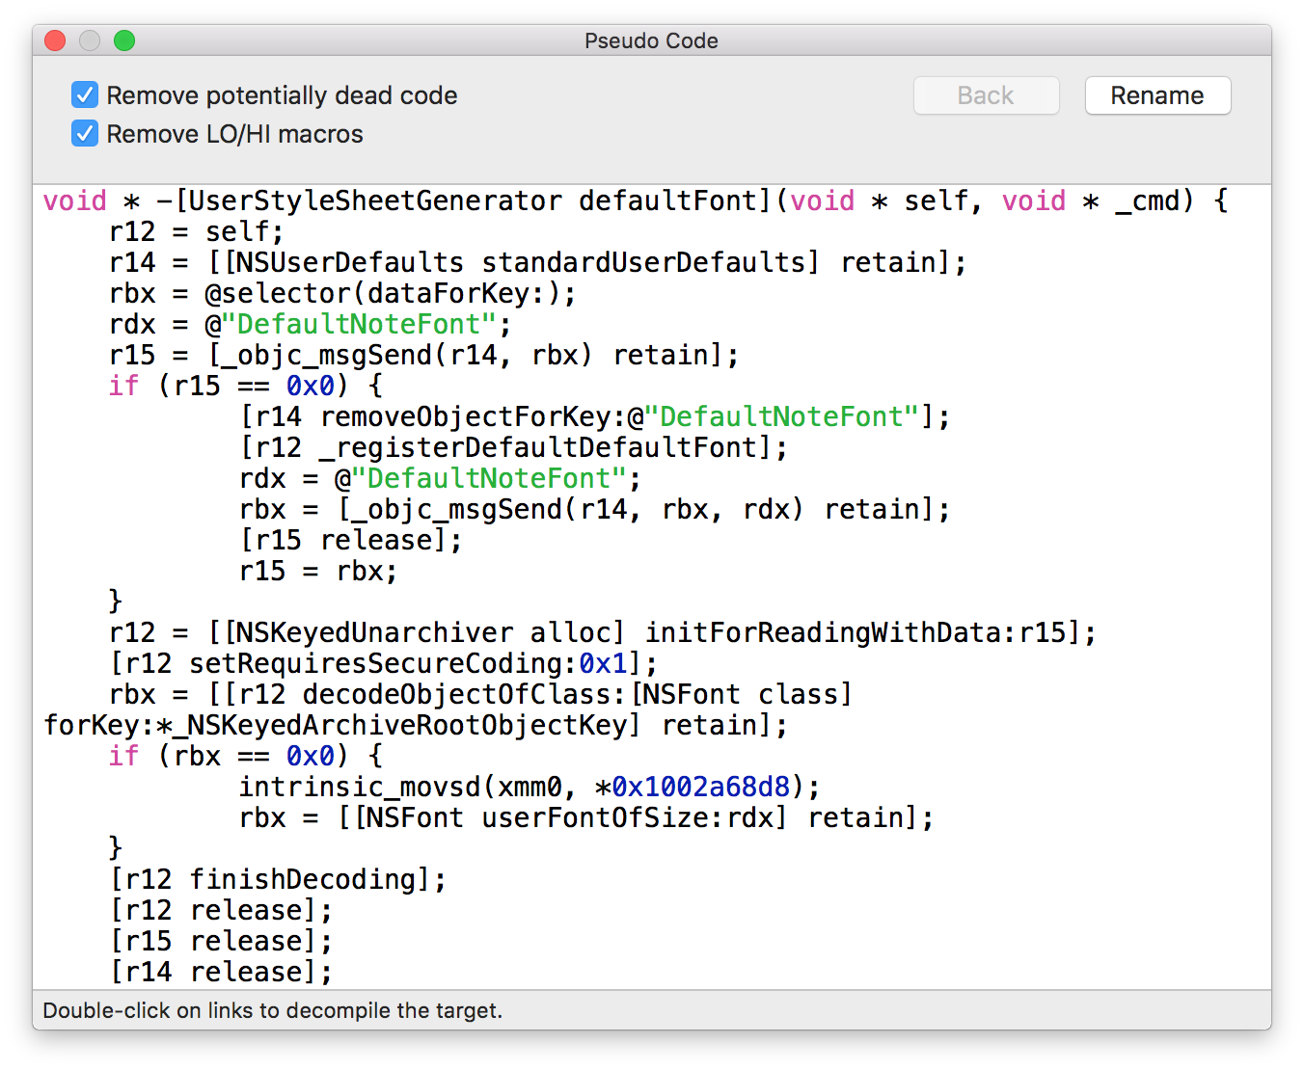Image resolution: width=1304 pixels, height=1070 pixels.
Task: Click UserStyleSheetGenerator class name
Action: [375, 201]
